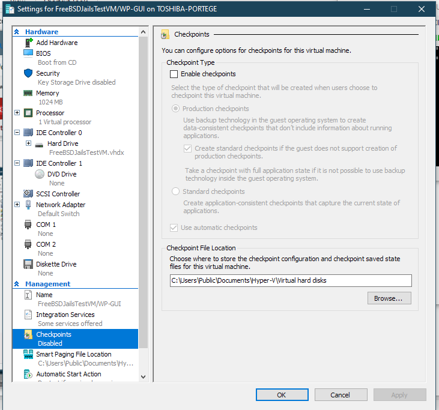Enable the checkpoints checkbox
The image size is (439, 410).
[x=174, y=74]
